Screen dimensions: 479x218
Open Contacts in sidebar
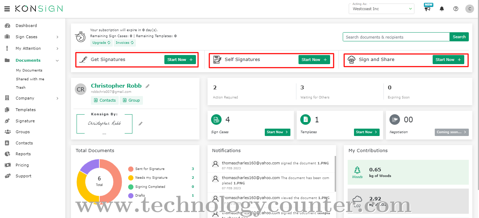pos(24,143)
